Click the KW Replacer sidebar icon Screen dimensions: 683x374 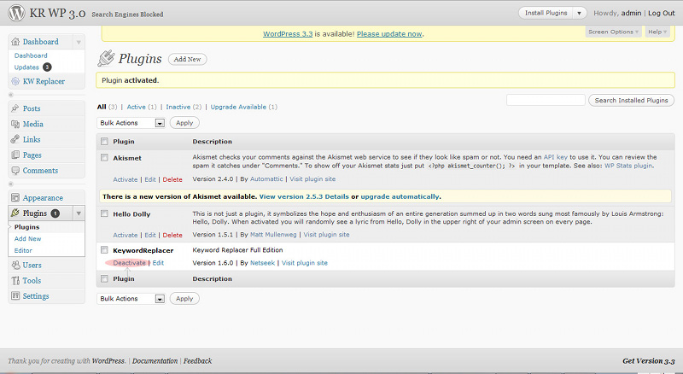15,81
